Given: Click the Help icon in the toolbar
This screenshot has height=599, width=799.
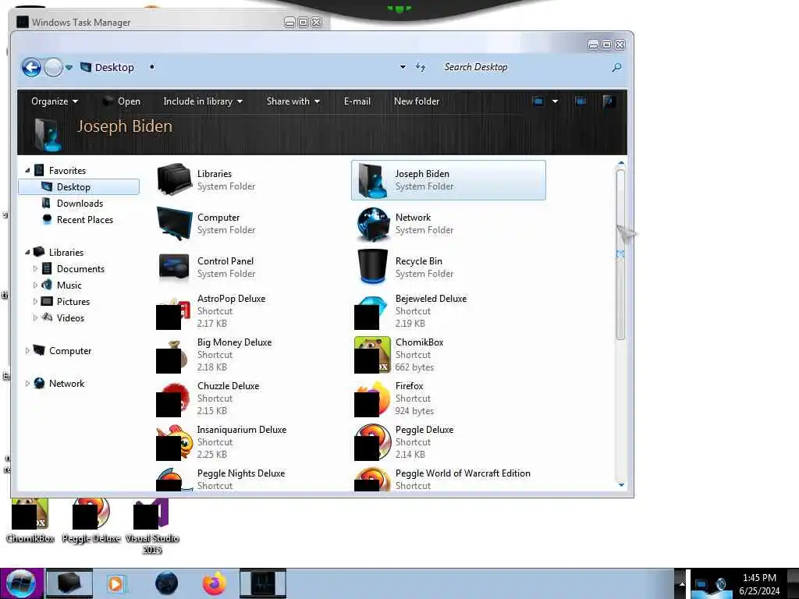Looking at the screenshot, I should click(x=609, y=101).
